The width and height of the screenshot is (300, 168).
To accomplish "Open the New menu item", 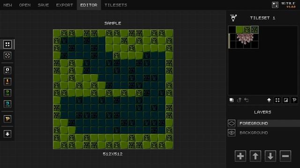I will (x=7, y=5).
